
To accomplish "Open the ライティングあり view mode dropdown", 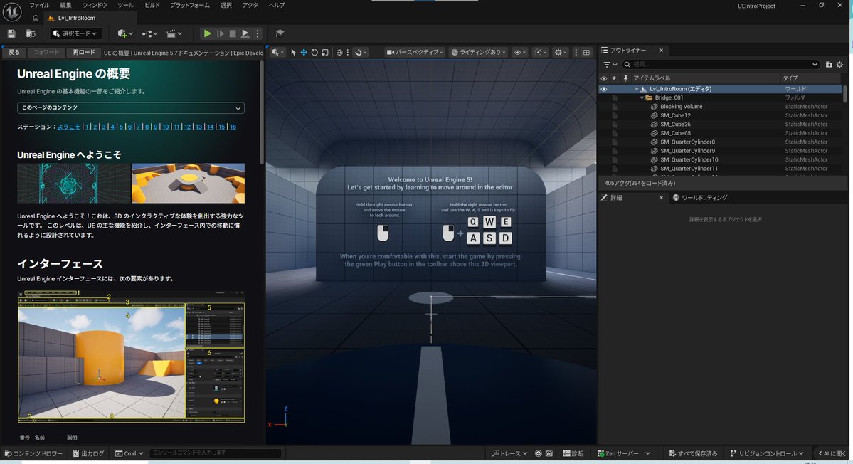I will [477, 52].
